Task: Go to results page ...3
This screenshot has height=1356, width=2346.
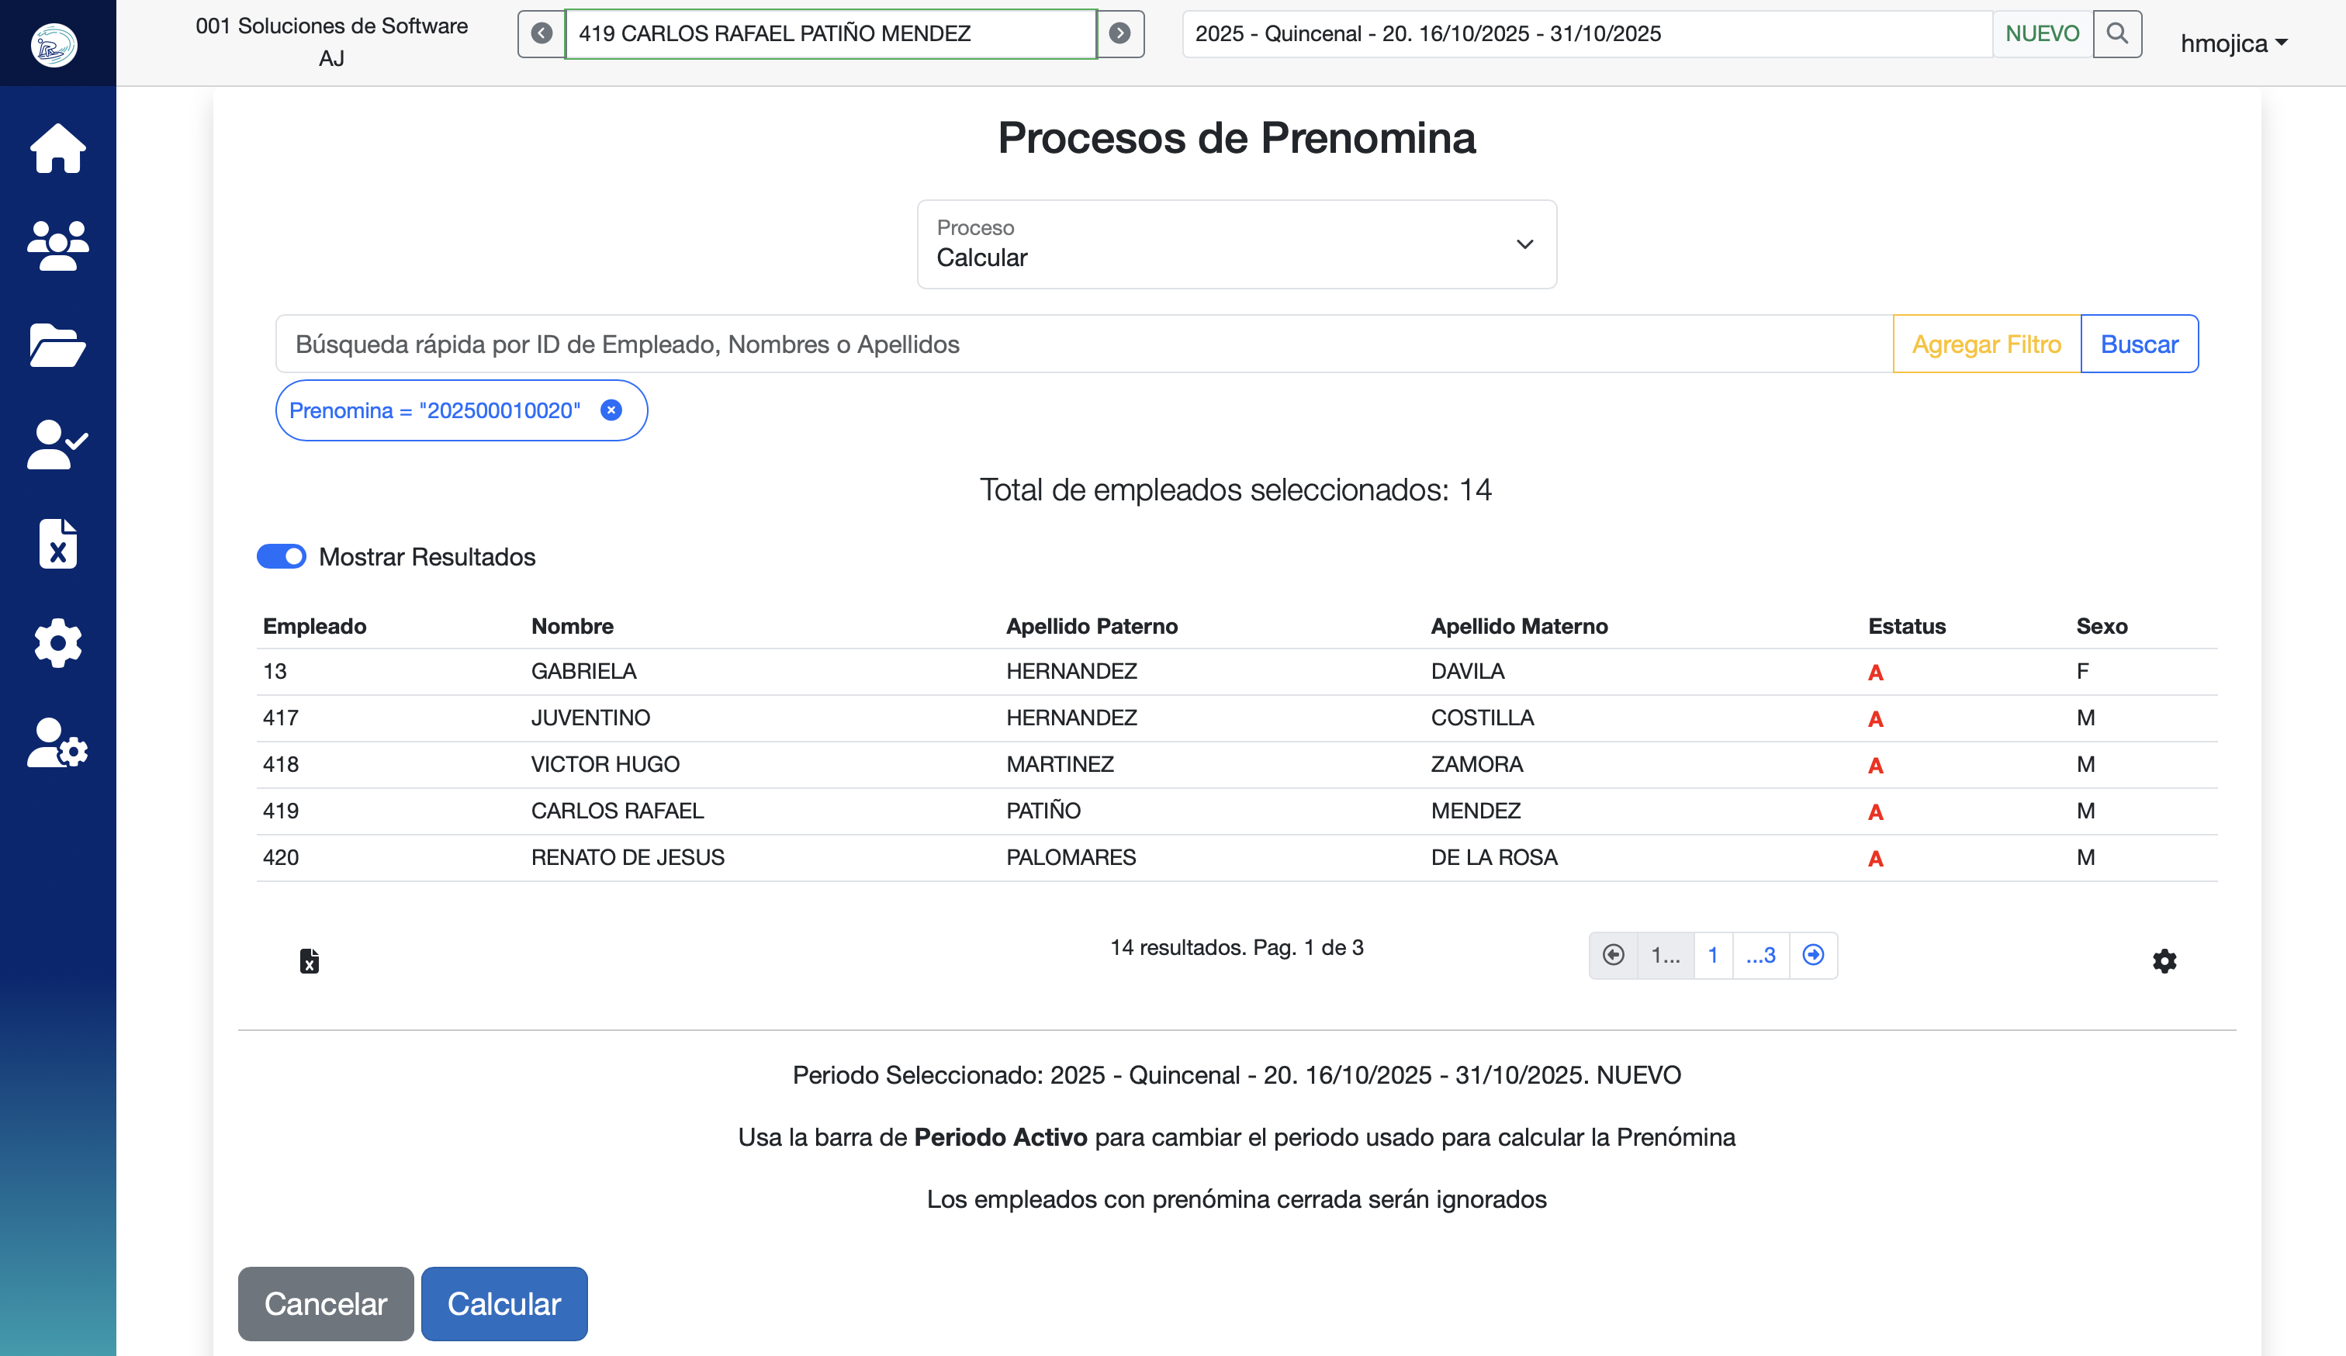Action: coord(1759,955)
